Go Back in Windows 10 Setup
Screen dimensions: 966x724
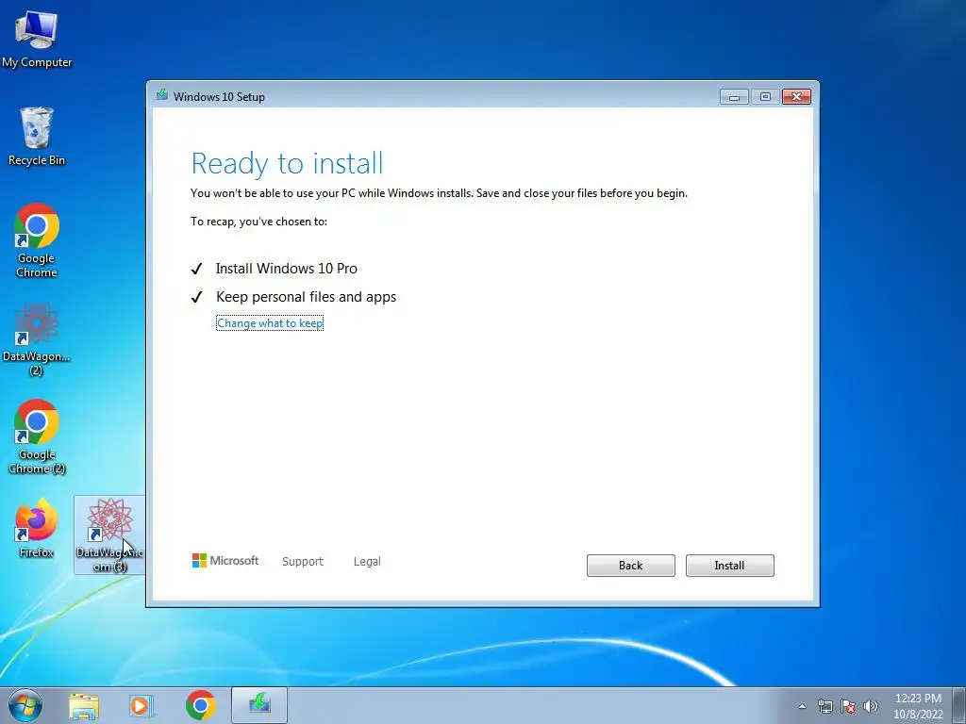click(630, 566)
